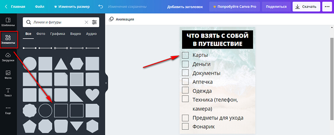Add the square with one cut corner
Image resolution: width=334 pixels, height=135 pixels.
point(92,110)
